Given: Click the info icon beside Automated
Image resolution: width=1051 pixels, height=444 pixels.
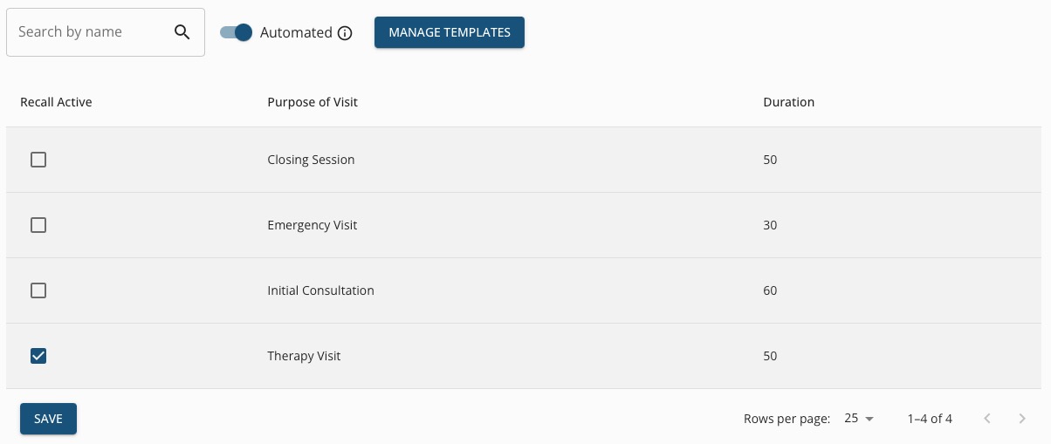Looking at the screenshot, I should [x=345, y=33].
